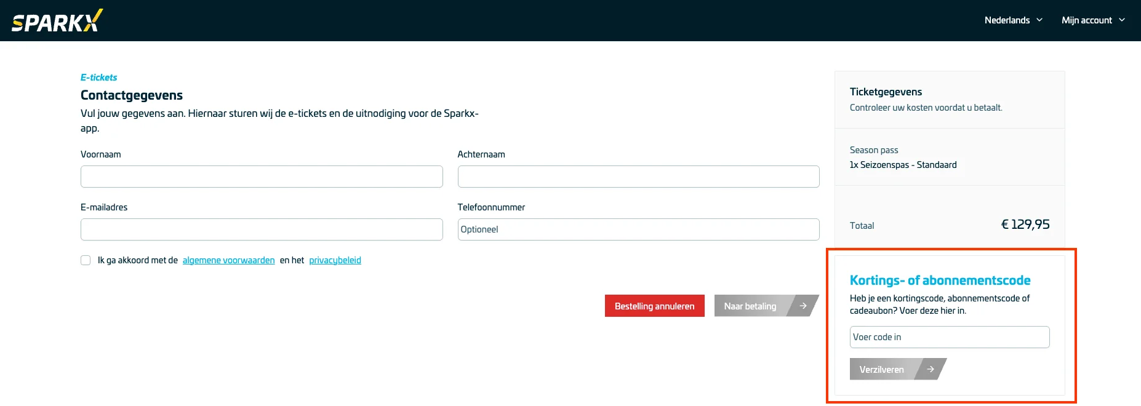Click the Telefoonnummer Optioneel field
This screenshot has height=406, width=1141.
click(638, 229)
